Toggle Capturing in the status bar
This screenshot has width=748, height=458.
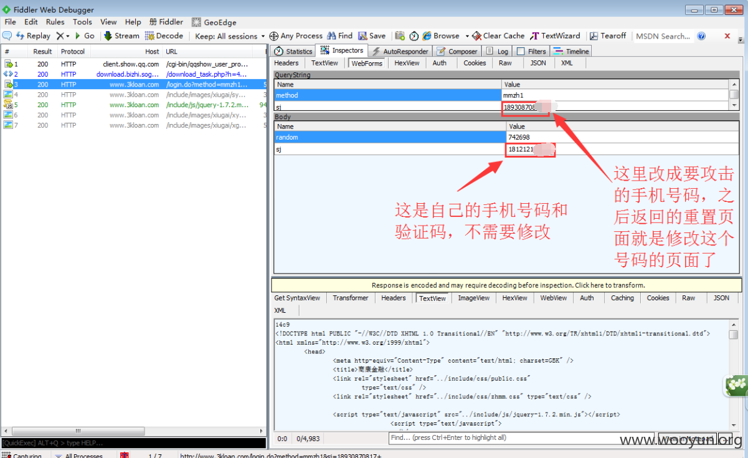click(22, 456)
